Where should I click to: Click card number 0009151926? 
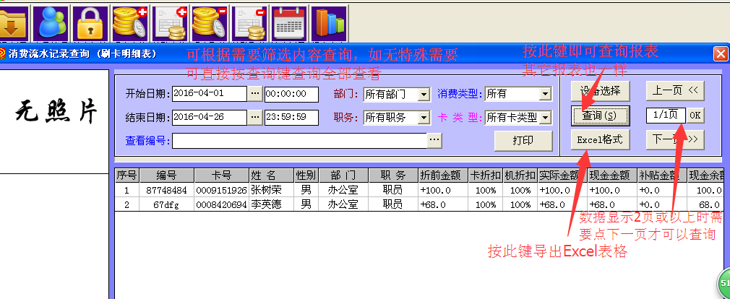pyautogui.click(x=222, y=190)
